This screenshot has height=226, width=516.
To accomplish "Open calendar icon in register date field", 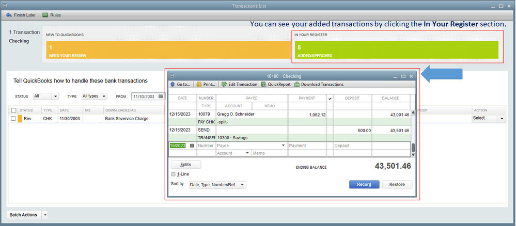I will [192, 146].
